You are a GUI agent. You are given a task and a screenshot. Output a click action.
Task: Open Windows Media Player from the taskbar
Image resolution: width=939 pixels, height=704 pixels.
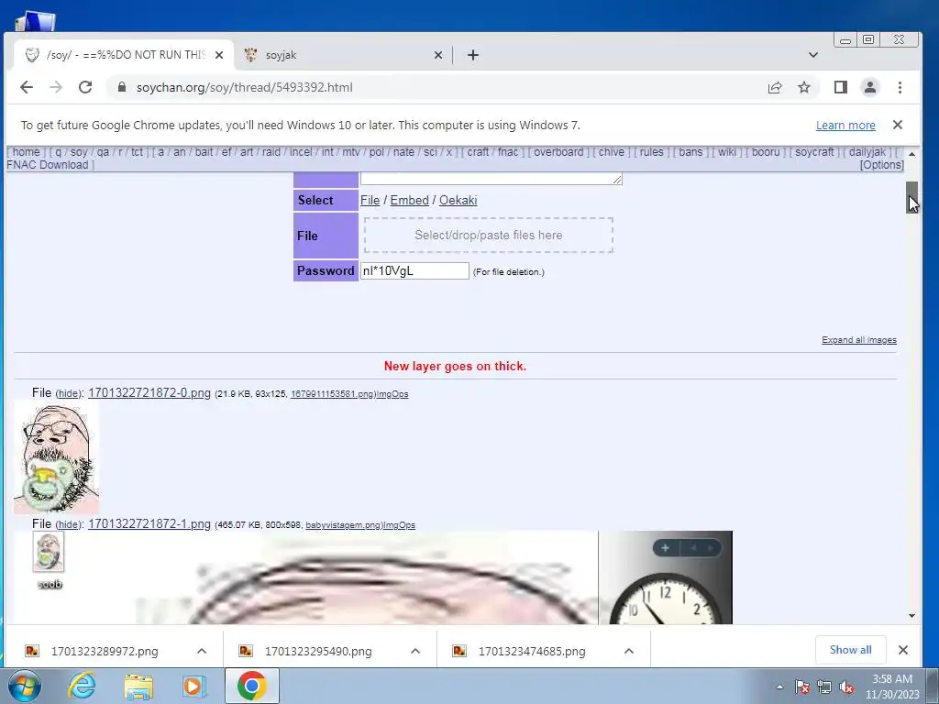click(194, 686)
